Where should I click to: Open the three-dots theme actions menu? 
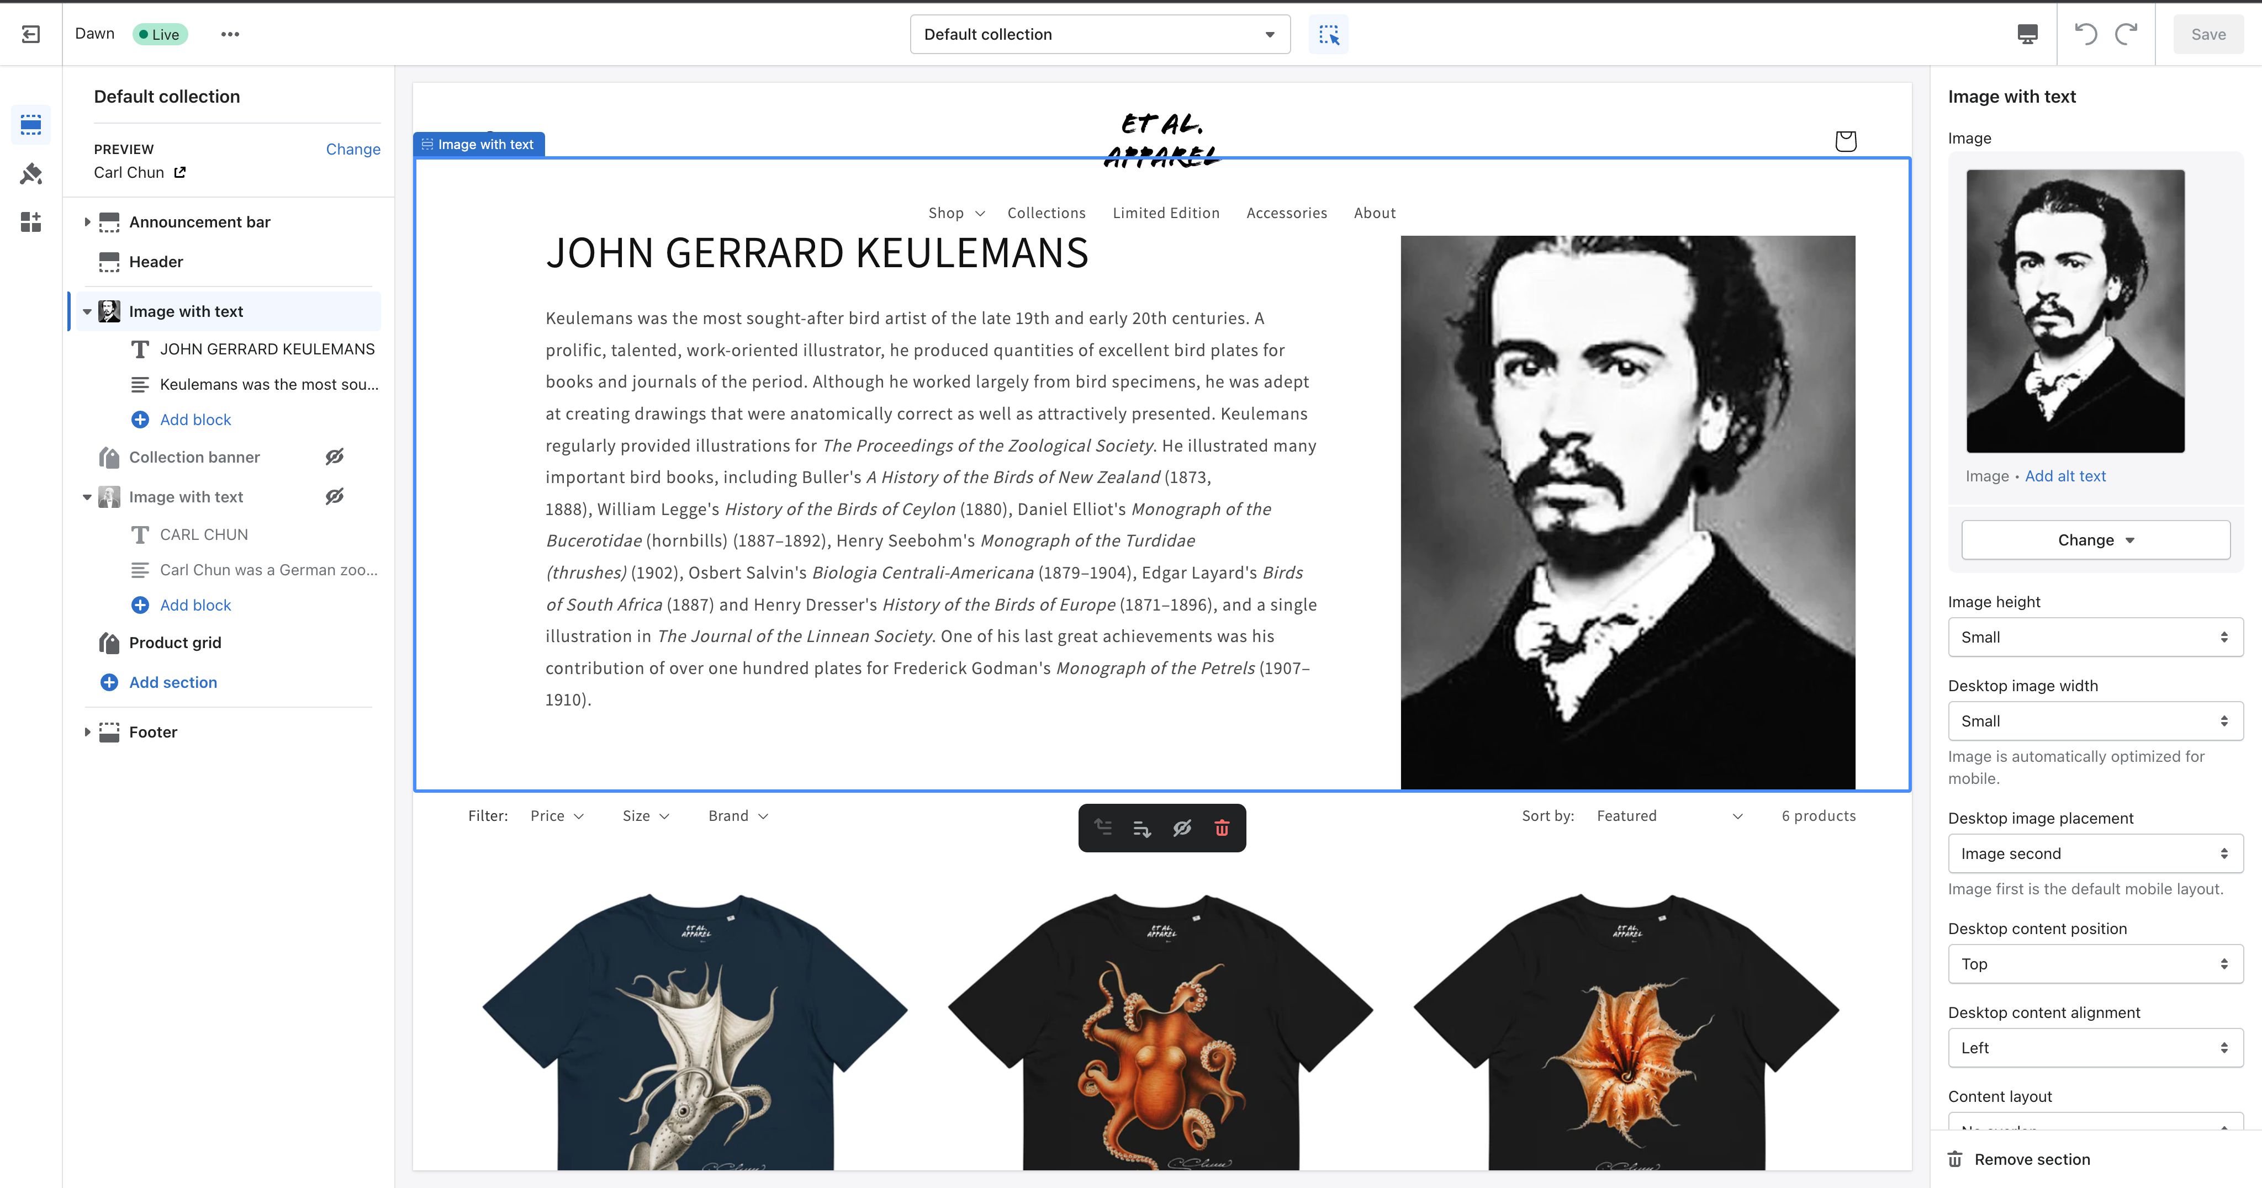click(230, 34)
